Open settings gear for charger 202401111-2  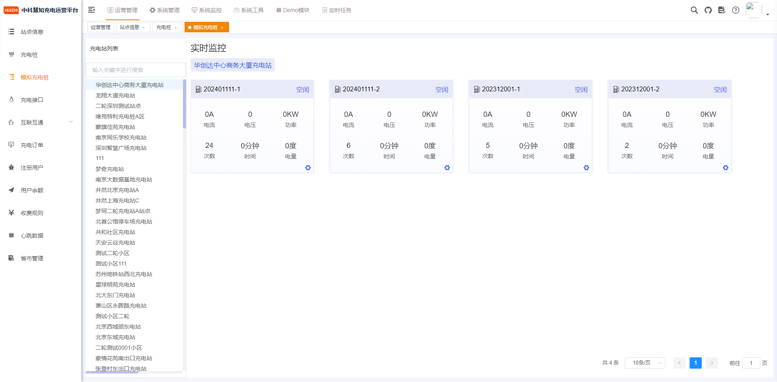tap(447, 168)
